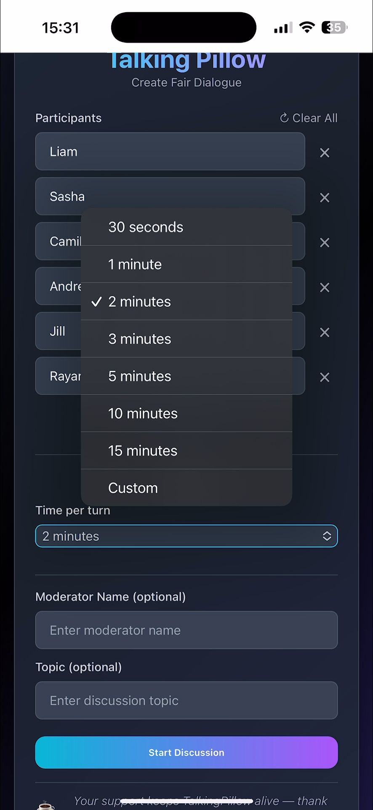373x810 pixels.
Task: Remove Andre from participants
Action: click(324, 287)
